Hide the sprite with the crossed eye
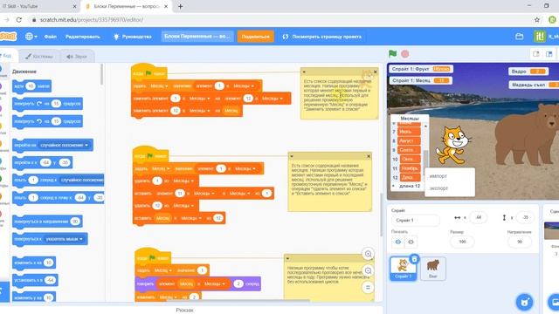The image size is (559, 314). (411, 242)
